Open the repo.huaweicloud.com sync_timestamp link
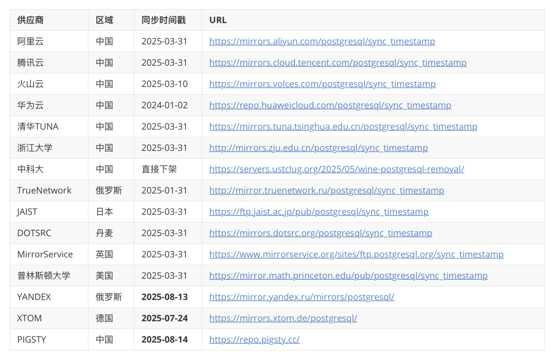Screen dimensions: 553x355 pyautogui.click(x=330, y=105)
